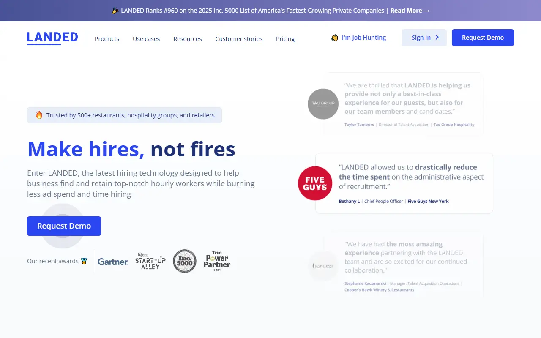Viewport: 541px width, 338px height.
Task: Click the medal icon next to Our recent awards
Action: tap(84, 261)
